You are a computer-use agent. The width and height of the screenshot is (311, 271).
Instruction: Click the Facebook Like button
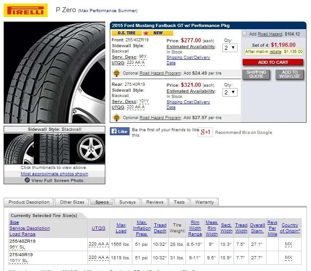[x=120, y=131]
